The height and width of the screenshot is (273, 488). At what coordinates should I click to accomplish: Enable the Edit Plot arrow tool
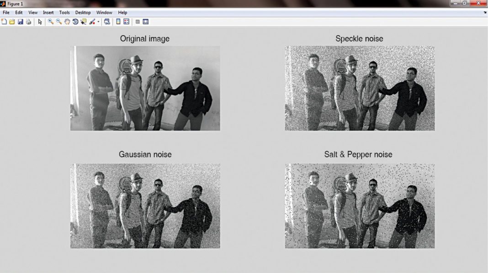40,21
